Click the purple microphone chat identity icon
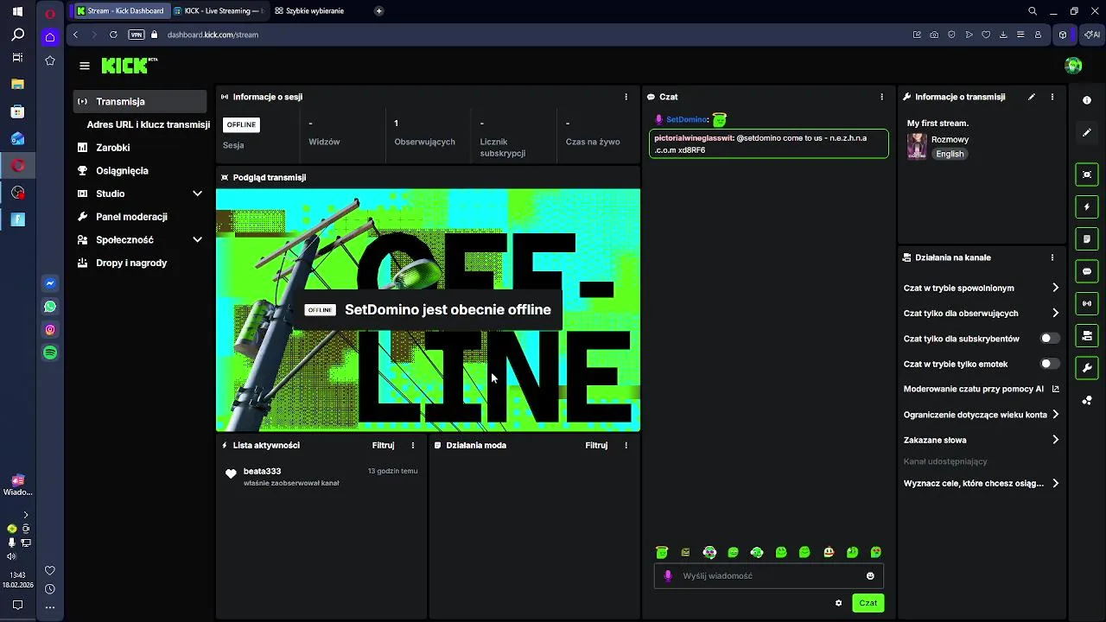Viewport: 1106px width, 622px height. coord(667,576)
